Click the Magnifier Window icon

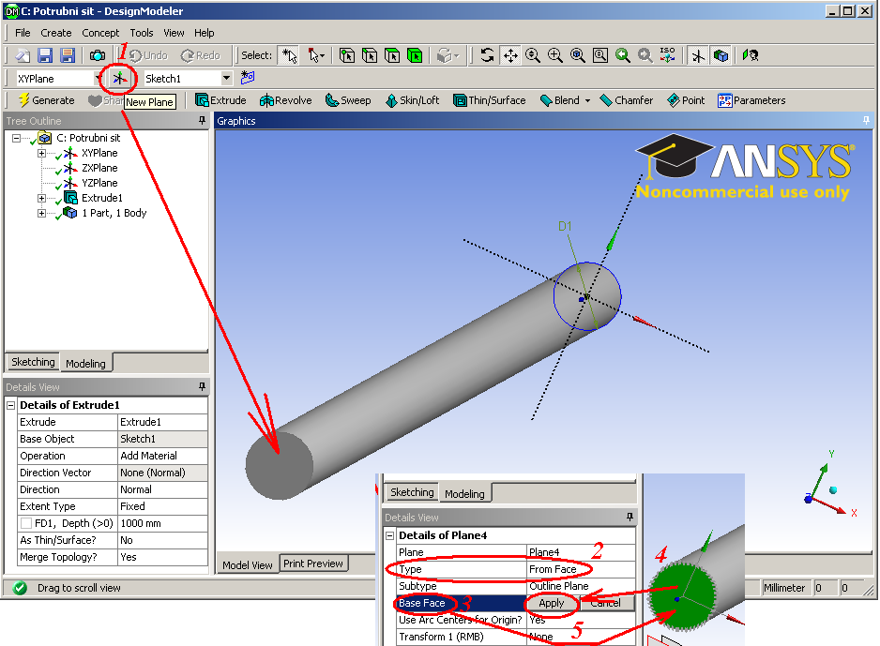coord(599,55)
